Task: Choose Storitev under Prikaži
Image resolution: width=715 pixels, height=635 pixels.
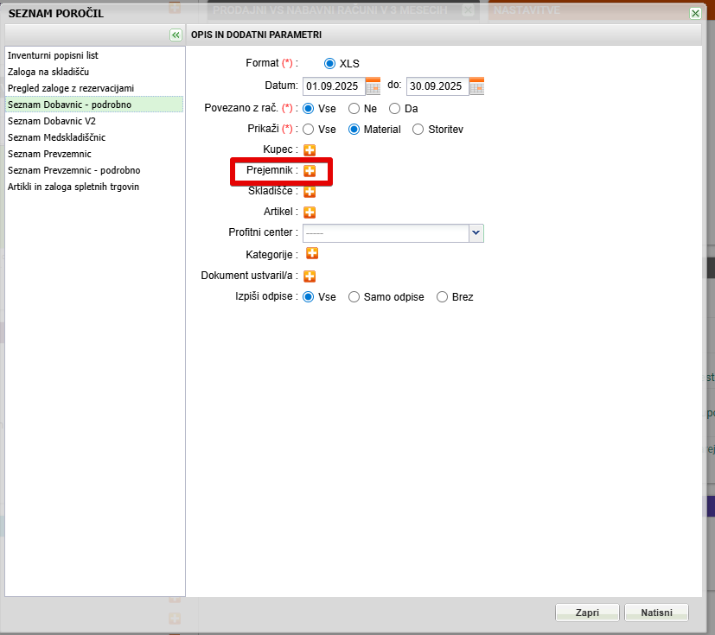Action: point(418,130)
